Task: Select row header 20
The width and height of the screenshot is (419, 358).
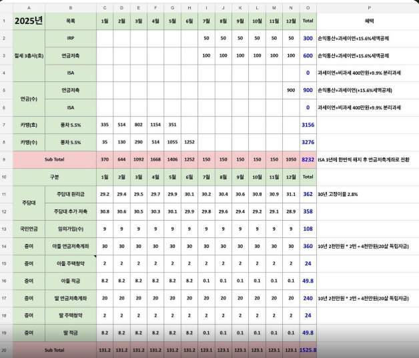Action: tap(4, 350)
